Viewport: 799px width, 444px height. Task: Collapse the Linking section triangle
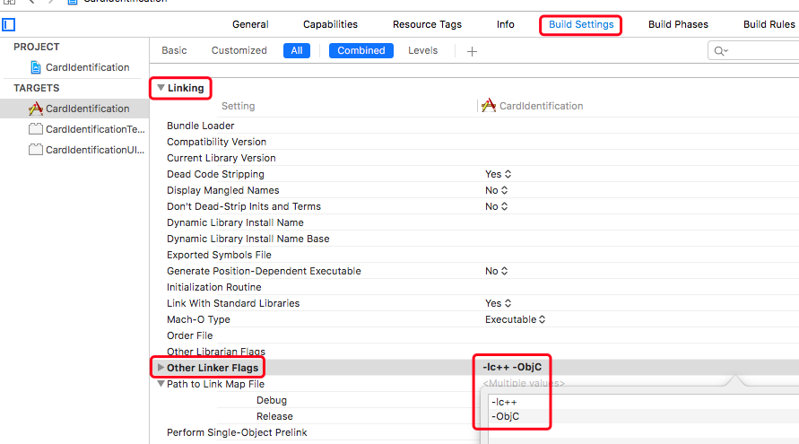161,88
